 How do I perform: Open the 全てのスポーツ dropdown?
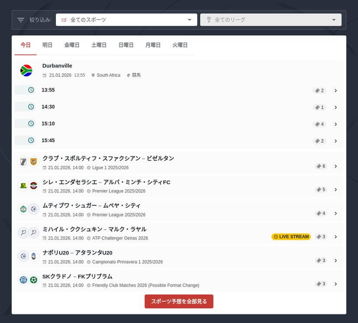pos(126,19)
